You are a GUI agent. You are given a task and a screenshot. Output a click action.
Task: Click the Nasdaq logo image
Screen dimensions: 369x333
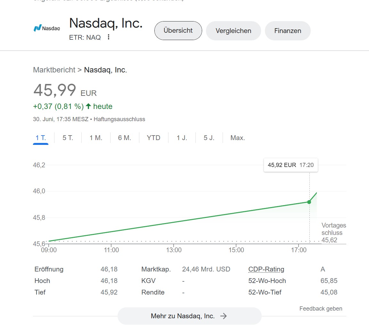click(47, 28)
